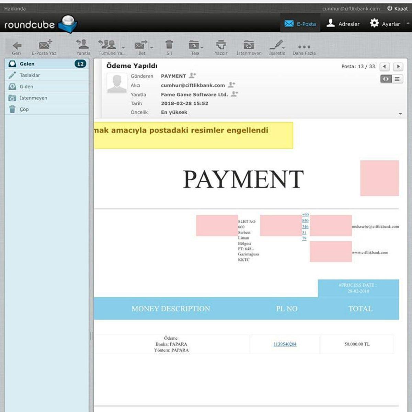This screenshot has width=412, height=412.
Task: Log out with Kapat button
Action: click(398, 9)
